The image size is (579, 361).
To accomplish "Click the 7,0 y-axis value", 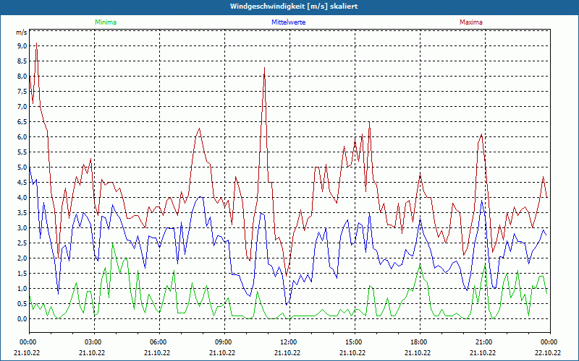I will (x=22, y=107).
